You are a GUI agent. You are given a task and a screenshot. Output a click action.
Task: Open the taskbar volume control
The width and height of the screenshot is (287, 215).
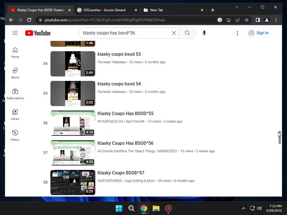click(259, 208)
